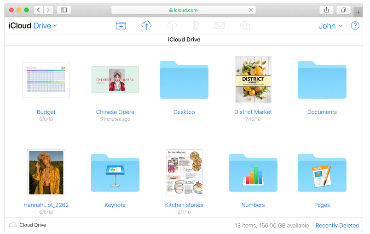Click the Numbers folder label

[253, 205]
